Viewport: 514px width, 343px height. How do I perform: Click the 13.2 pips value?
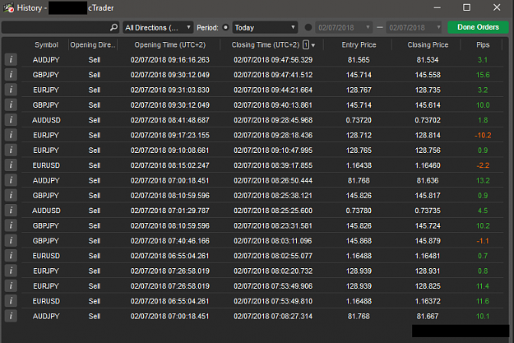pos(483,180)
